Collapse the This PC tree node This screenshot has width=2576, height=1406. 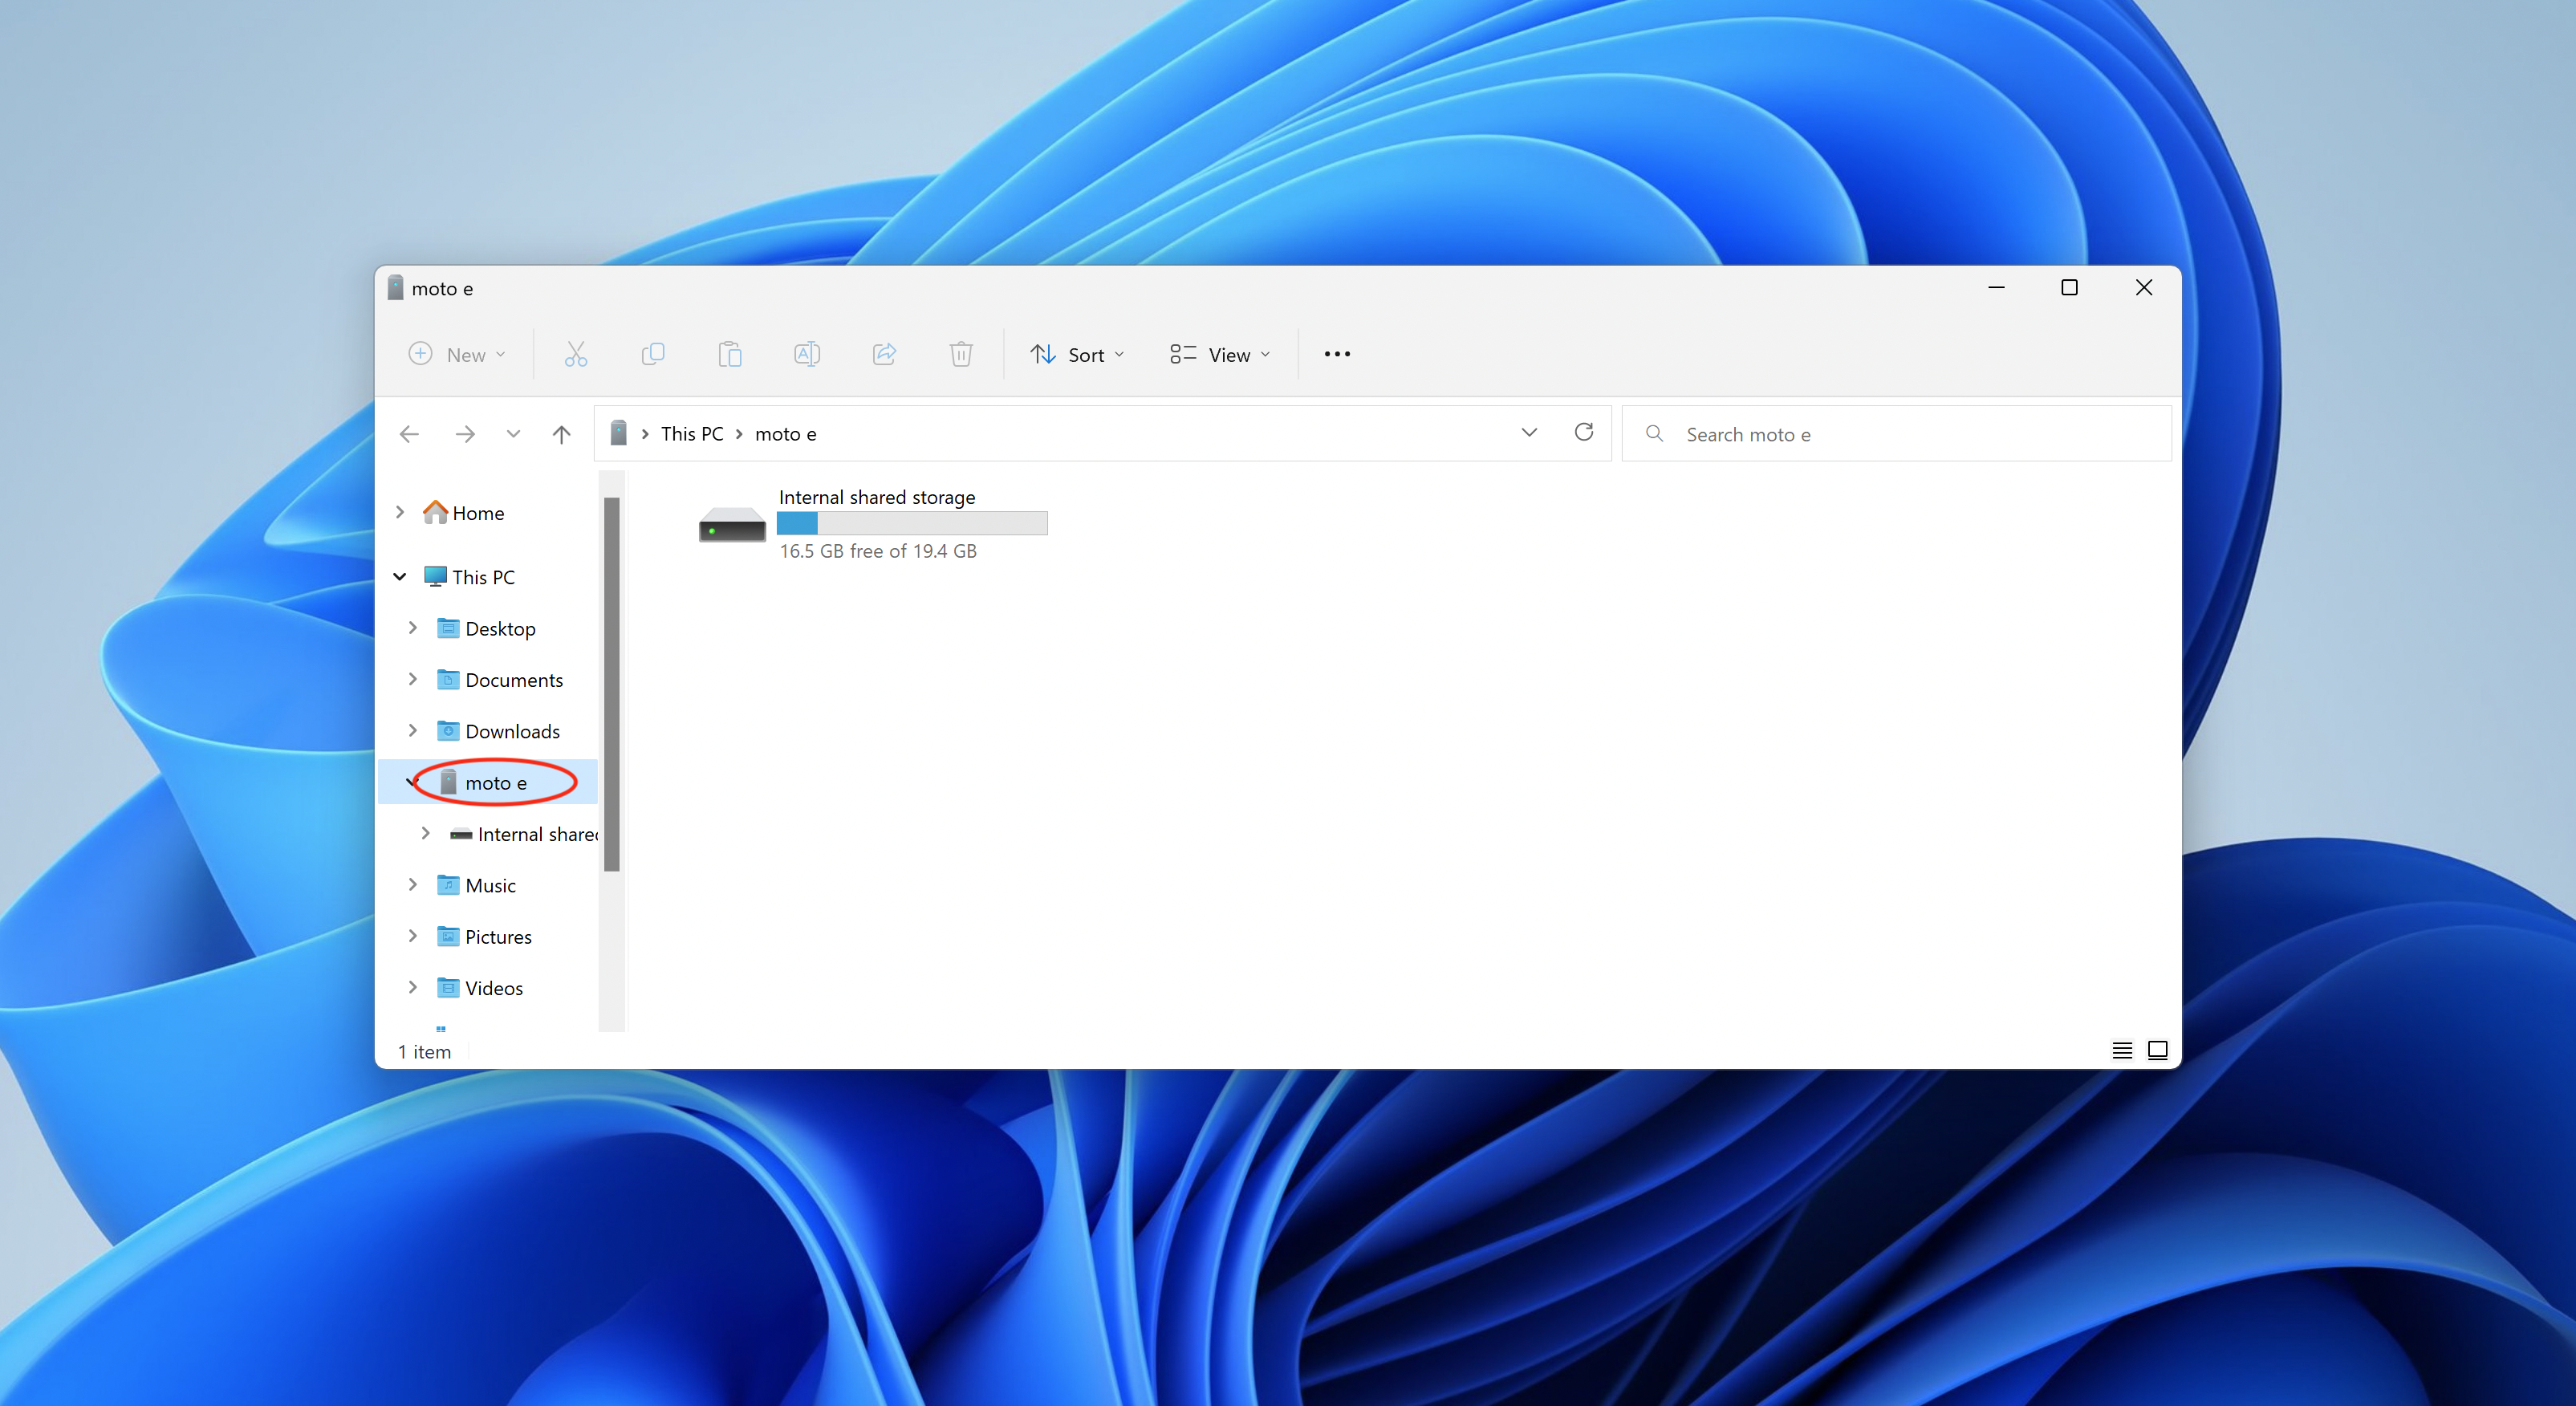(400, 576)
